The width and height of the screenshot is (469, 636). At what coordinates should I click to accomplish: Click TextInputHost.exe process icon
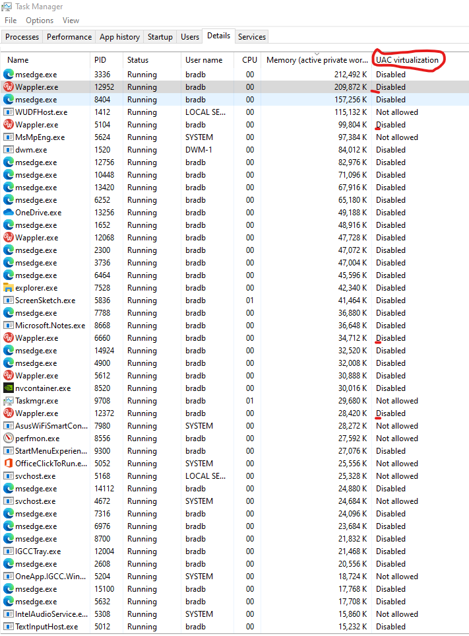(x=8, y=627)
